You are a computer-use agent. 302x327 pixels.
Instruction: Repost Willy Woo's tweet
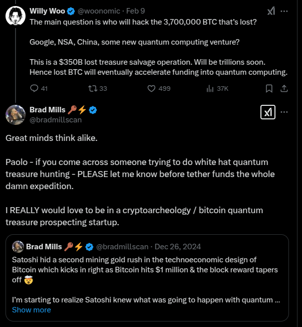(98, 88)
